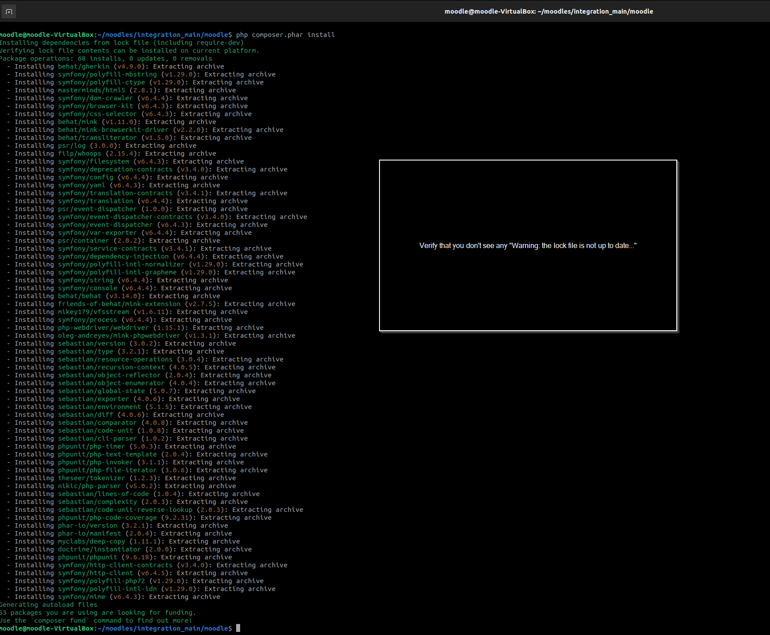Screen dimensions: 770x635
Task: Select the symfony/yaml package name
Action: click(x=82, y=185)
